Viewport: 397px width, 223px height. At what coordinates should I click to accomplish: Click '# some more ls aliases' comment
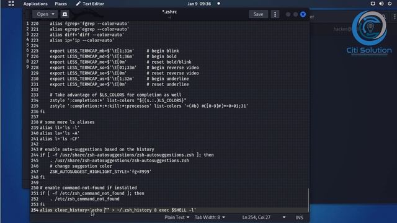67,122
